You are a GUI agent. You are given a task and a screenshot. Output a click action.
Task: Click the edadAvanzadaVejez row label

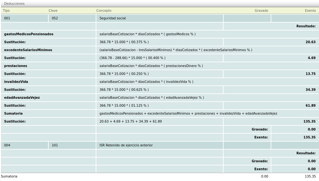click(22, 97)
